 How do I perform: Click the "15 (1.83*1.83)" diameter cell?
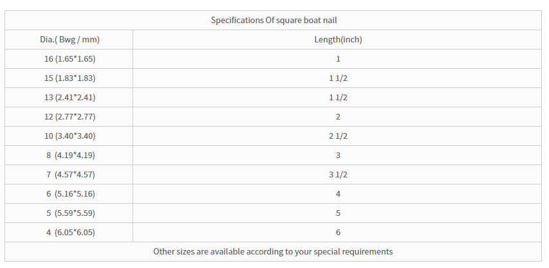click(x=70, y=78)
